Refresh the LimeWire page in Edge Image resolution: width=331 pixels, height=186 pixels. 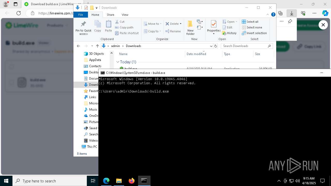pos(19,13)
